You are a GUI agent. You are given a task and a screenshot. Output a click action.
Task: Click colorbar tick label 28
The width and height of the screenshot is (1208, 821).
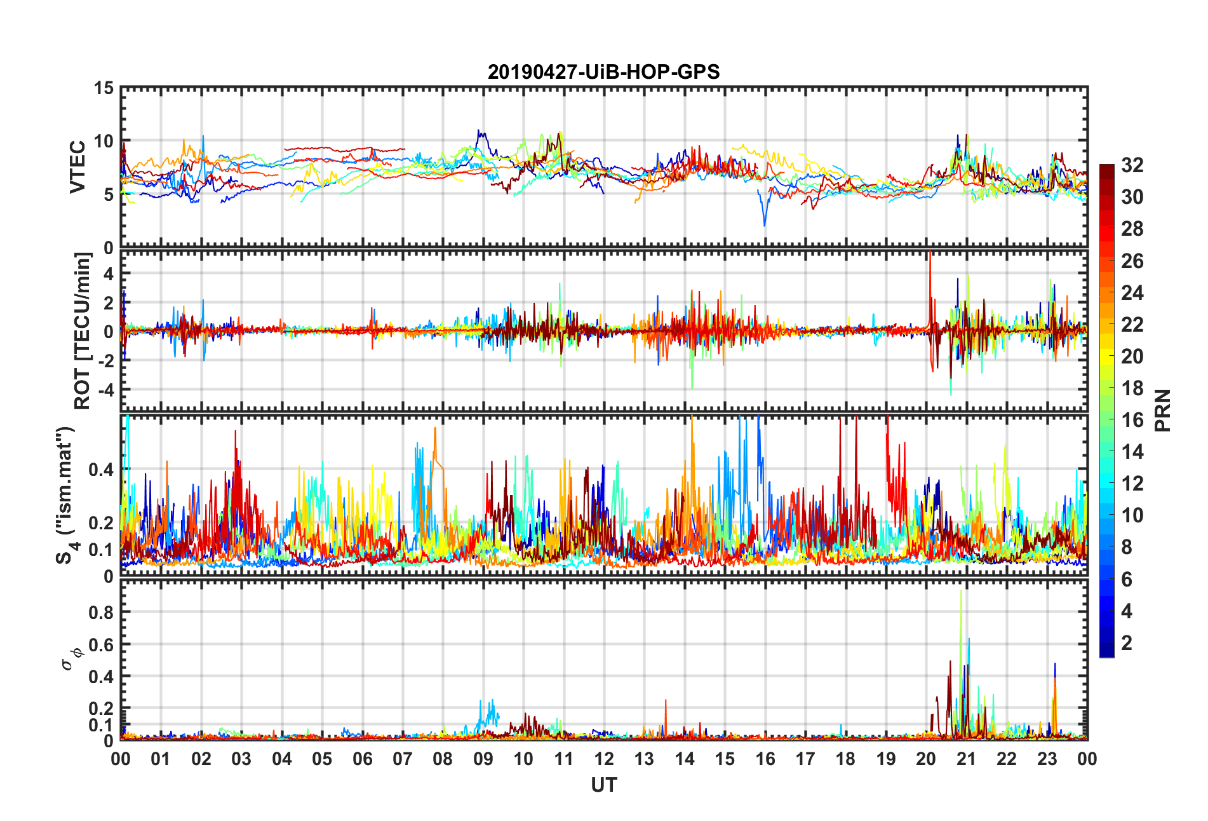[x=1132, y=229]
